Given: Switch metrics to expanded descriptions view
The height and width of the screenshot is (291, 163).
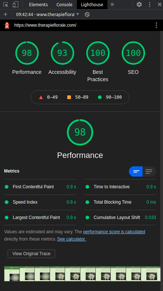Looking at the screenshot, I should (149, 171).
